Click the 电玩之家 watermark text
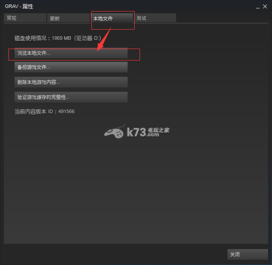This screenshot has height=265, width=272. 159,130
